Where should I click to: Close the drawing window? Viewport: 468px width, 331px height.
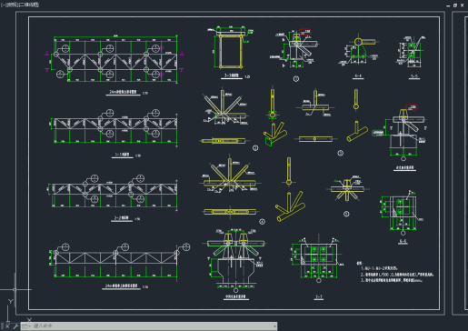click(463, 5)
